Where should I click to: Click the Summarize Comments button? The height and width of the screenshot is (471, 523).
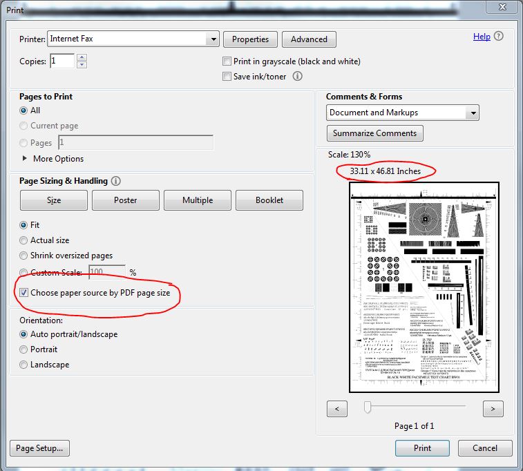(x=374, y=133)
